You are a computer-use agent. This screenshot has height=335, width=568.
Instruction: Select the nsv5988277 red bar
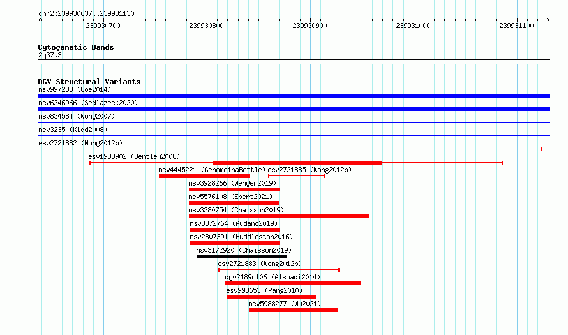pyautogui.click(x=293, y=310)
